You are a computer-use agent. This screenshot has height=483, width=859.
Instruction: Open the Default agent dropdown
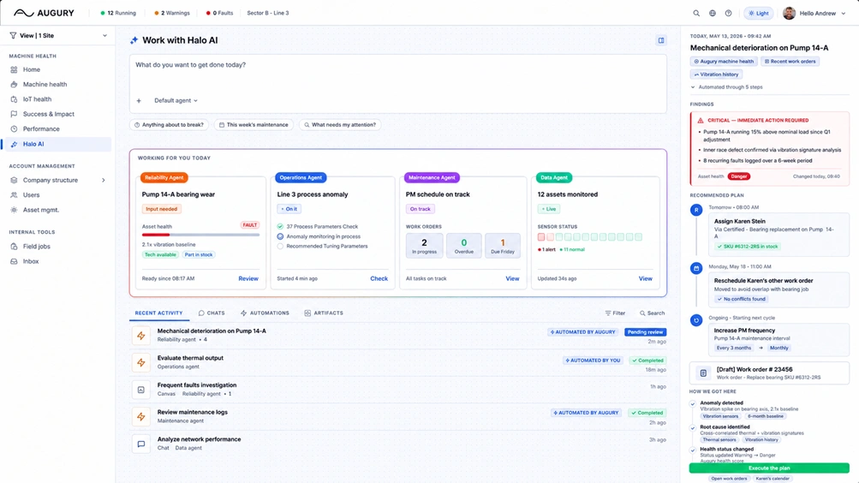176,101
